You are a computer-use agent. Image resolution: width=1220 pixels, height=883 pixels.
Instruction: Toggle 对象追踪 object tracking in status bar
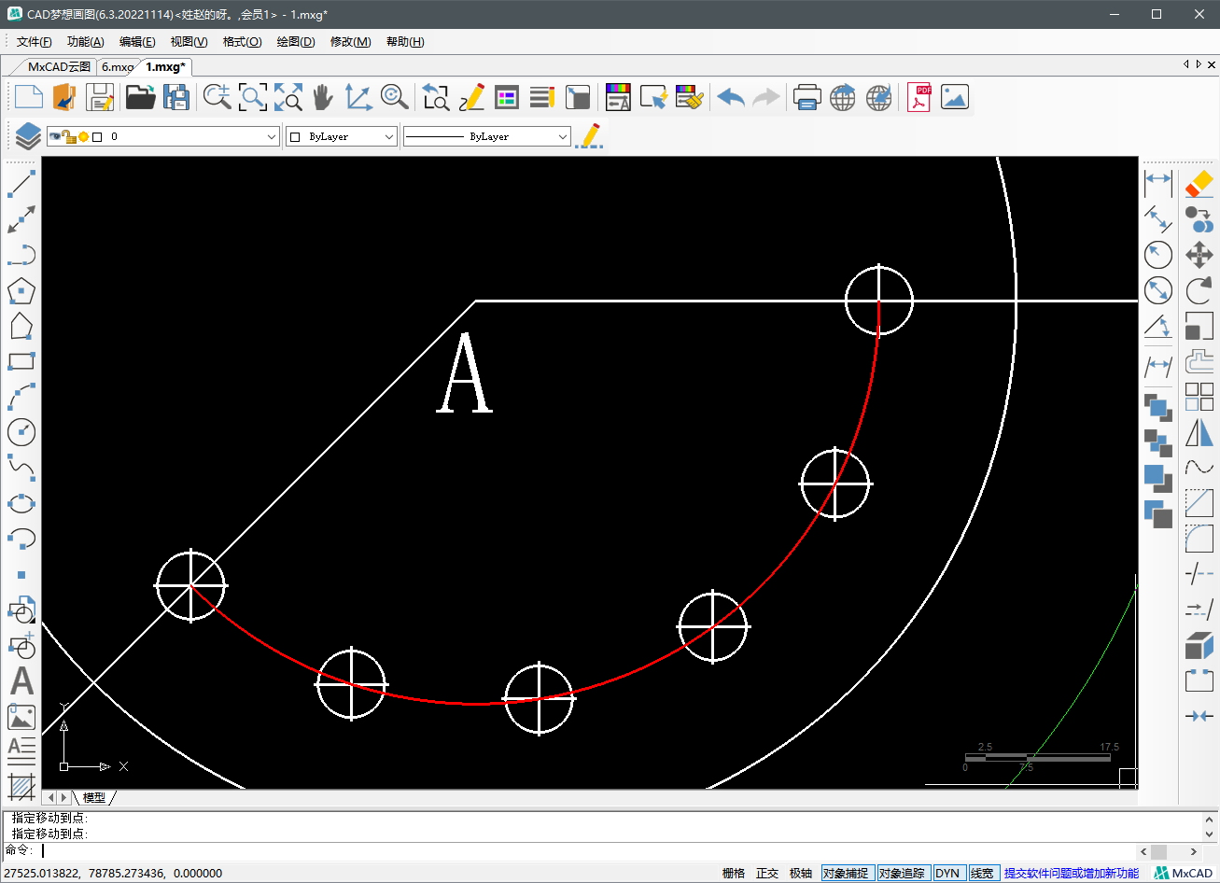[903, 874]
